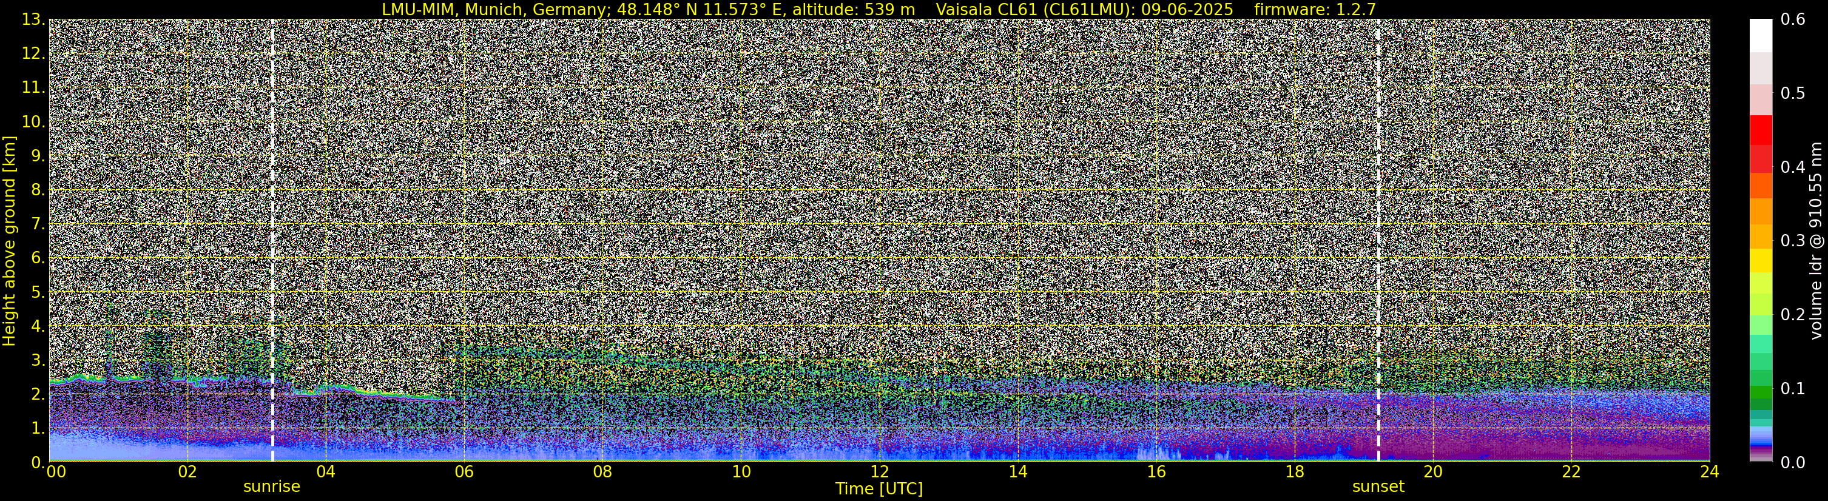Click the '22' time axis tick label
This screenshot has height=501, width=1828.
(x=1571, y=472)
